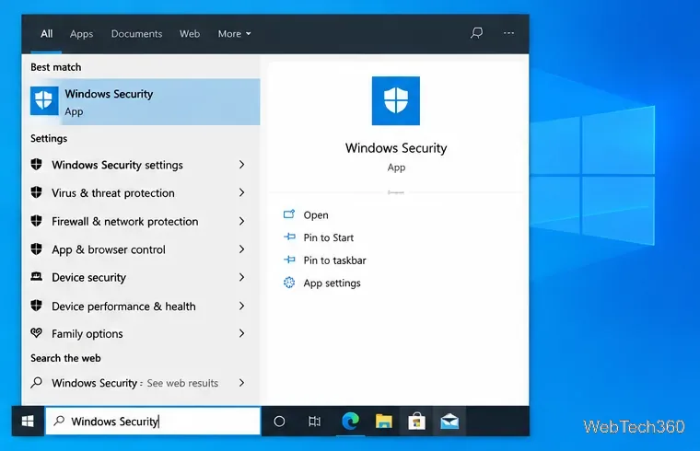Click the Pin to taskbar pin icon

(289, 260)
